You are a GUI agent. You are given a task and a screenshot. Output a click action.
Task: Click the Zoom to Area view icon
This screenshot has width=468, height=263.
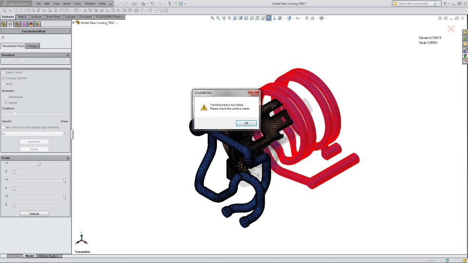click(x=218, y=18)
